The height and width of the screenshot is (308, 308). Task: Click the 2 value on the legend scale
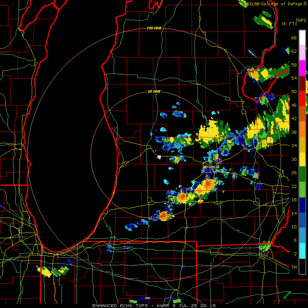coord(295,254)
